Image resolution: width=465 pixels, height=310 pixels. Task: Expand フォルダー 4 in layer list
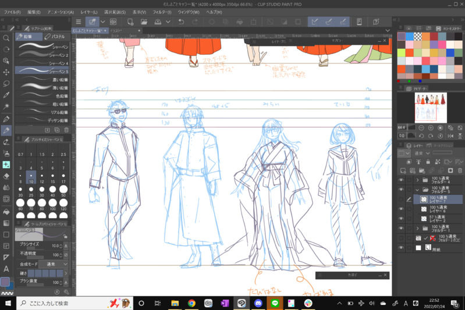tap(417, 180)
